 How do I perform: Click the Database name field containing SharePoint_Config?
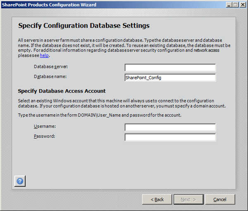pyautogui.click(x=170, y=77)
